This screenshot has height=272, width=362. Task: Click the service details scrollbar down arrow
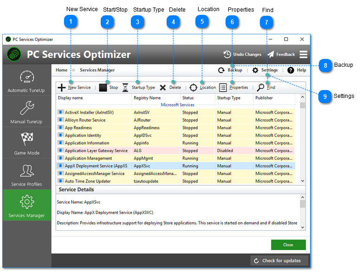(303, 227)
